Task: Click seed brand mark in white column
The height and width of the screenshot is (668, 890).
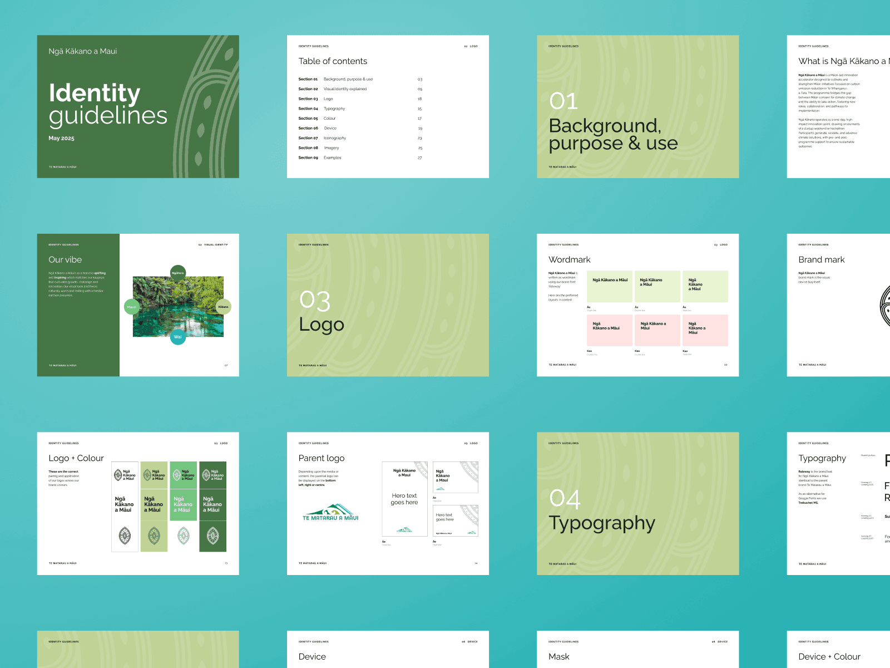Action: pyautogui.click(x=125, y=536)
